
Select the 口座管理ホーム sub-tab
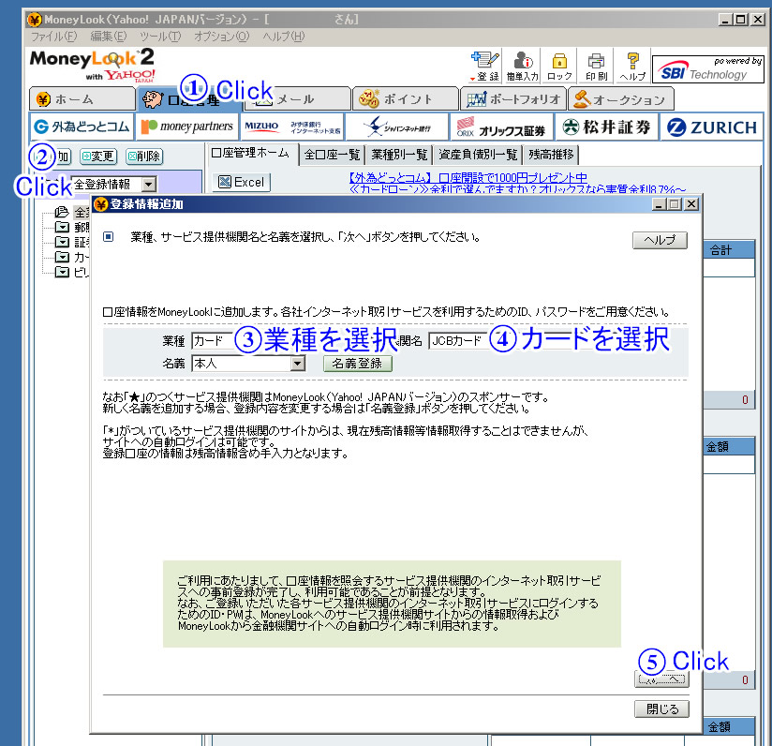(251, 154)
